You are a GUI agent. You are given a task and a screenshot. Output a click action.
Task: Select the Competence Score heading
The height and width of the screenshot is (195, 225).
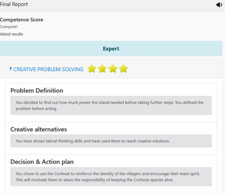coord(21,20)
